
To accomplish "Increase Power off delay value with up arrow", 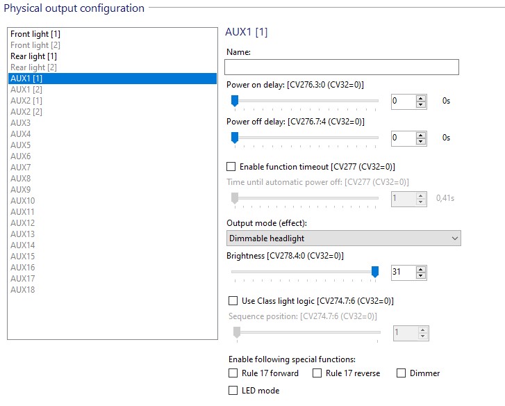I will pos(421,135).
